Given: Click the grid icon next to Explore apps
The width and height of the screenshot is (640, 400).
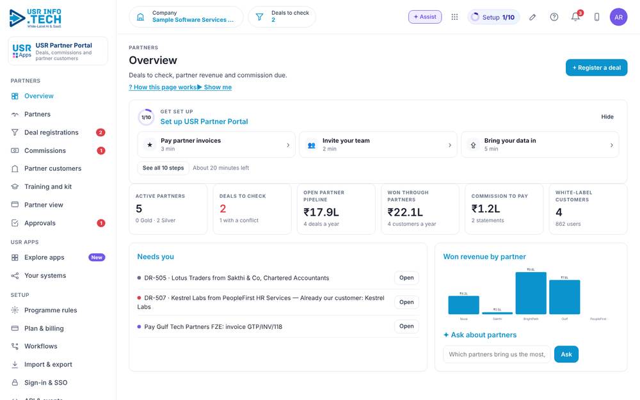Looking at the screenshot, I should tap(15, 257).
